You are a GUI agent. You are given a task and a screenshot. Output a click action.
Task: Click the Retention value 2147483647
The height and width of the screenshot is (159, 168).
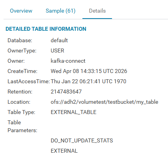click(66, 92)
